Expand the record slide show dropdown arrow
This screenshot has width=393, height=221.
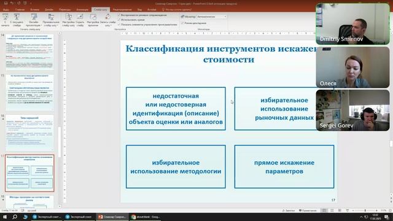pyautogui.click(x=111, y=26)
